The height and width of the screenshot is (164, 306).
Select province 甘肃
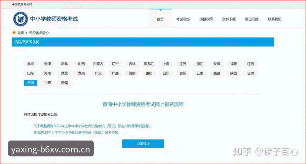point(250,73)
